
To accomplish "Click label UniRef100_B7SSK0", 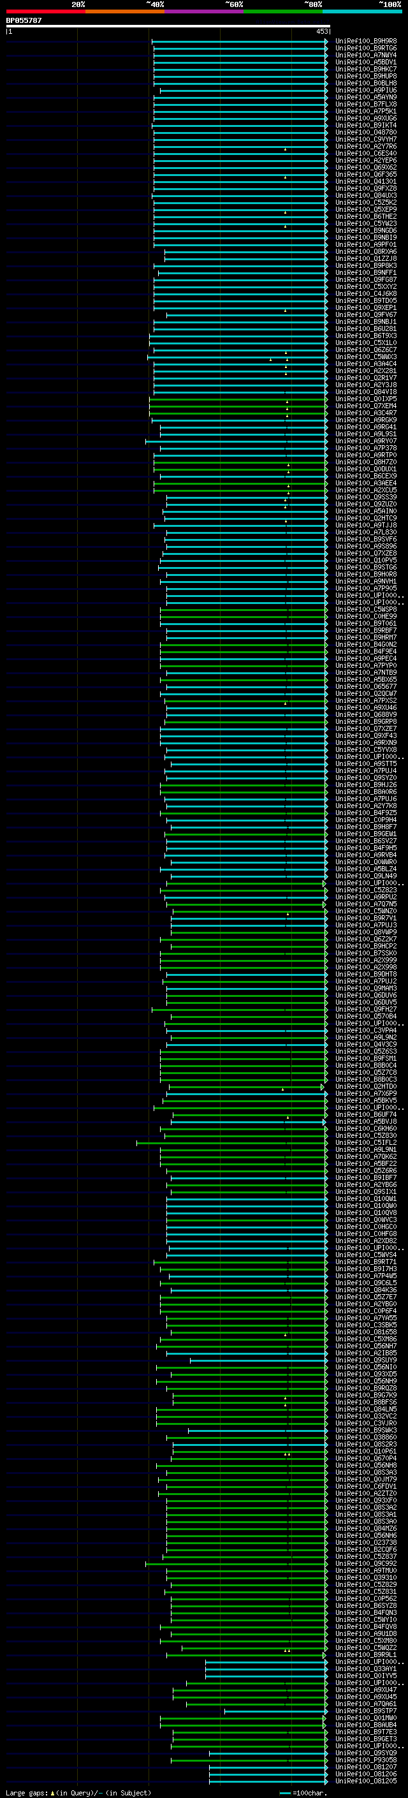I will [x=366, y=953].
